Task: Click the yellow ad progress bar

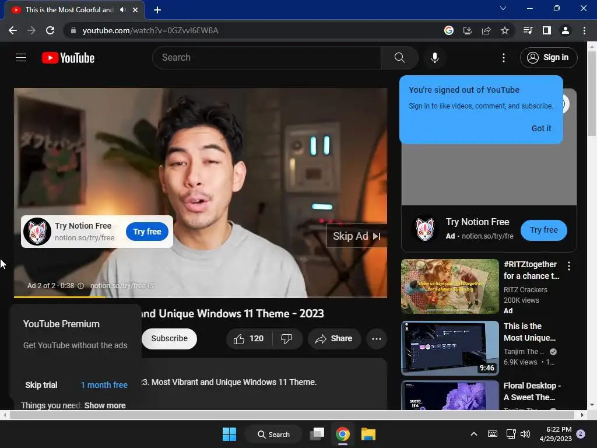Action: click(60, 296)
